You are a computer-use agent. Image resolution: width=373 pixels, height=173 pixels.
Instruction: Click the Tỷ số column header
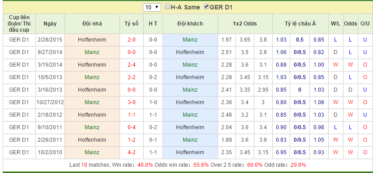pyautogui.click(x=132, y=24)
